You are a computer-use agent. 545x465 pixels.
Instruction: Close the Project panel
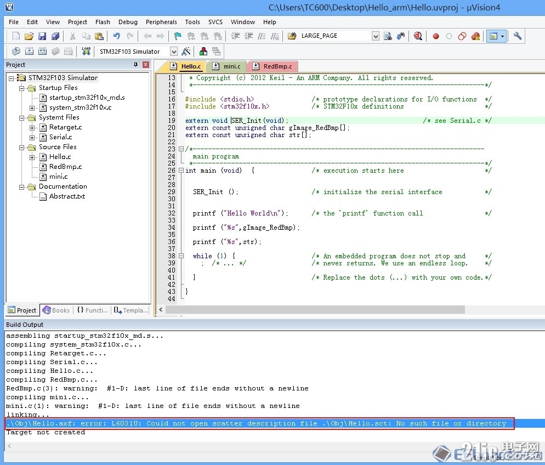click(x=146, y=65)
